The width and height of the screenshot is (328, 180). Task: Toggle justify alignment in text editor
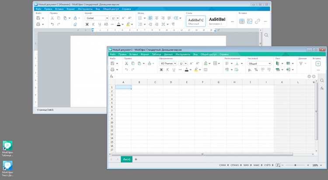click(x=169, y=18)
